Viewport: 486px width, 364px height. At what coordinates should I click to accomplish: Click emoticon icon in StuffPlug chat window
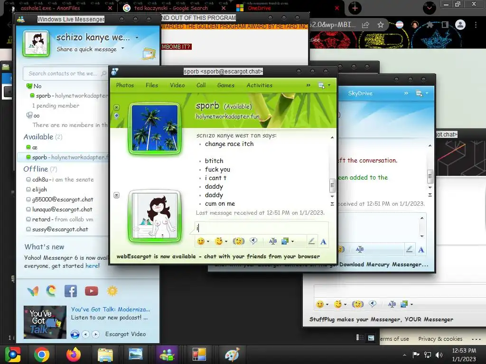320,304
